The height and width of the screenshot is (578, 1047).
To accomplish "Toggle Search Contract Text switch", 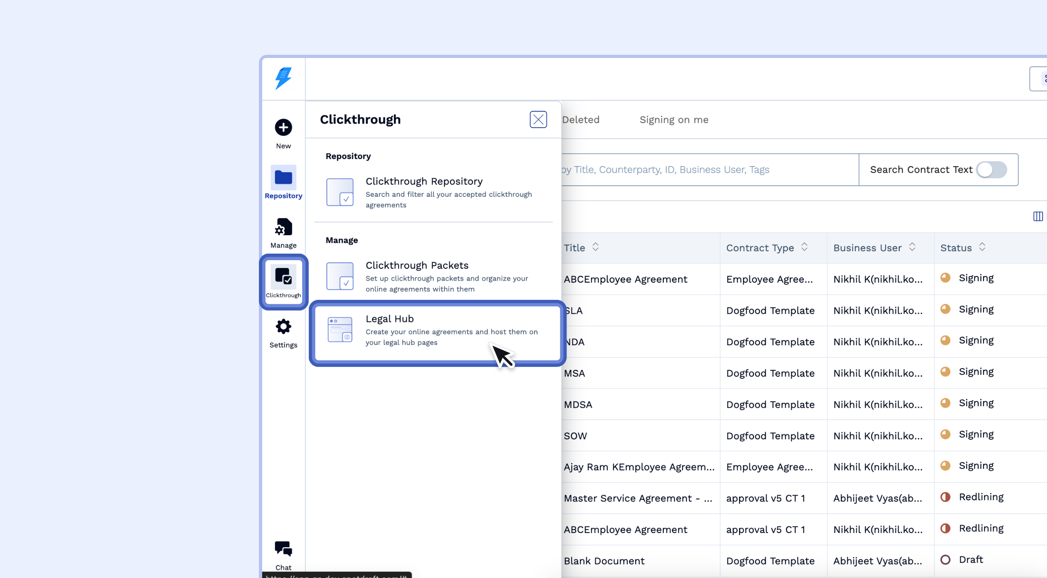I will (991, 170).
